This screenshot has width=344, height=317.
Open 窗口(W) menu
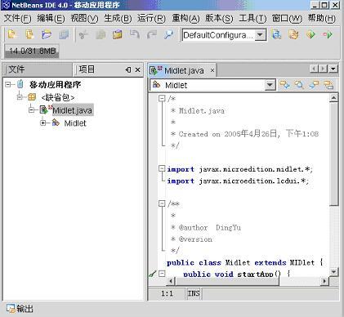(287, 18)
